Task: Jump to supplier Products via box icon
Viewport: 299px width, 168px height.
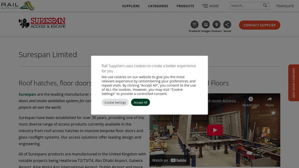Action: (x=194, y=25)
